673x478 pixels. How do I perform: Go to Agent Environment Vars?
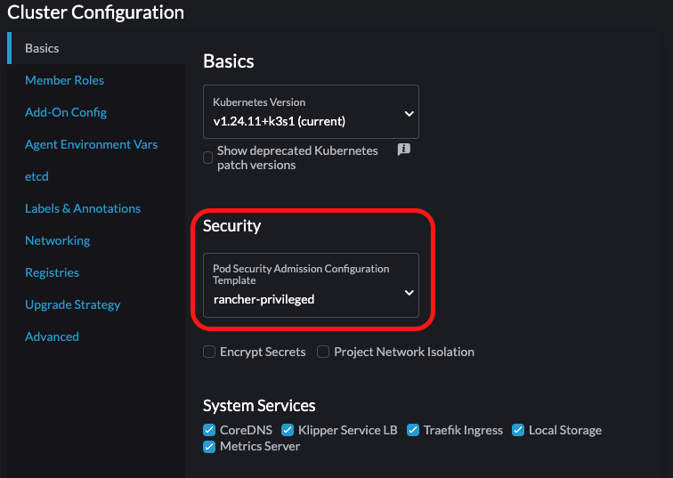tap(91, 144)
